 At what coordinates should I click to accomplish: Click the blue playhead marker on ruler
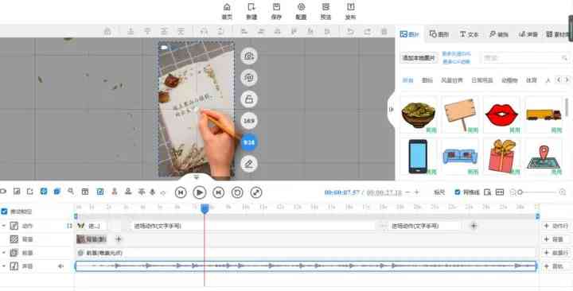pos(205,208)
